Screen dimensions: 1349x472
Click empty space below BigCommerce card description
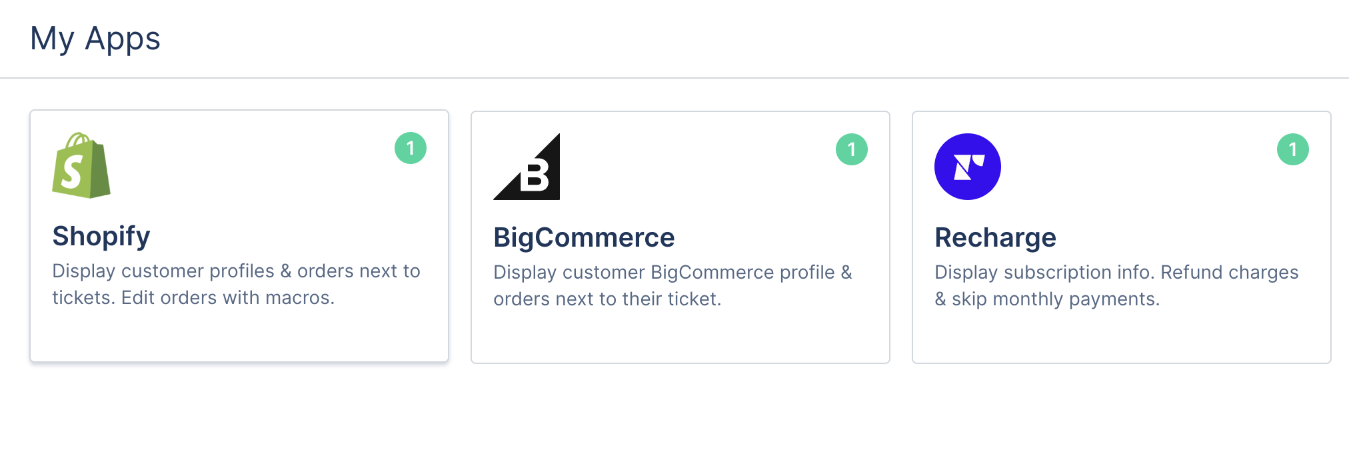(x=680, y=337)
